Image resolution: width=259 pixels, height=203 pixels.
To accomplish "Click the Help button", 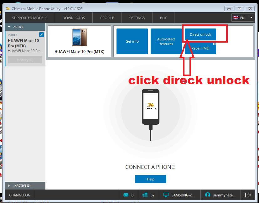I will (150, 179).
